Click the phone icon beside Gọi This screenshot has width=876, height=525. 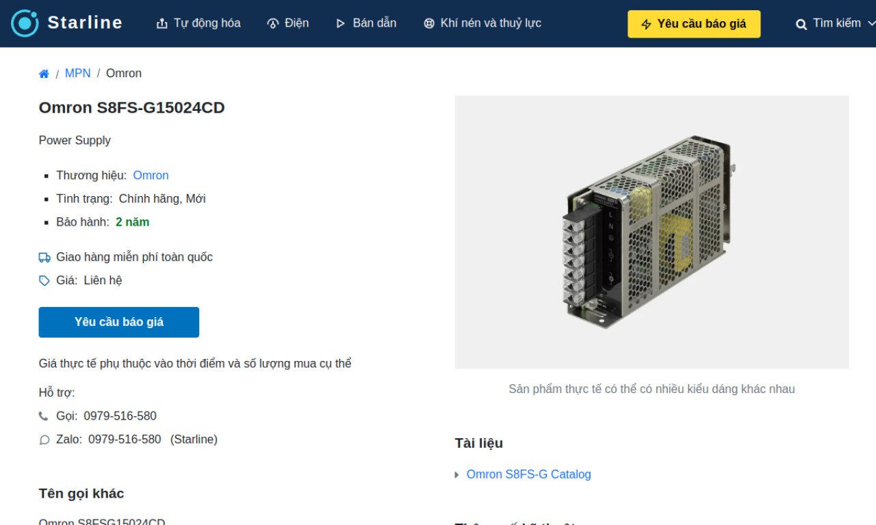pyautogui.click(x=44, y=416)
